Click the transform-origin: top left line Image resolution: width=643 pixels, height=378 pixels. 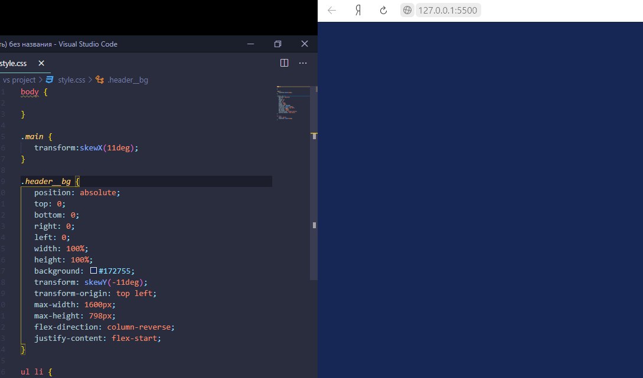95,293
